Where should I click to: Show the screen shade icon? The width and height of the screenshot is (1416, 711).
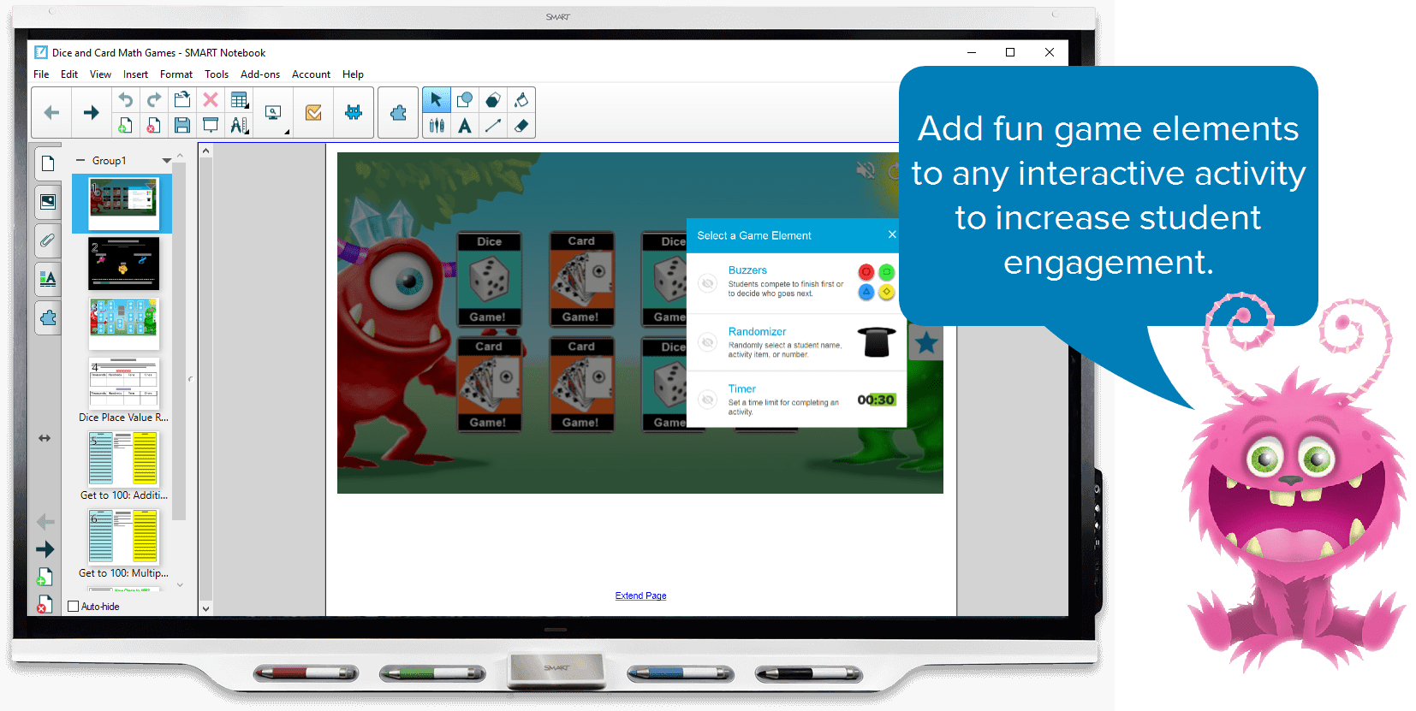(210, 125)
